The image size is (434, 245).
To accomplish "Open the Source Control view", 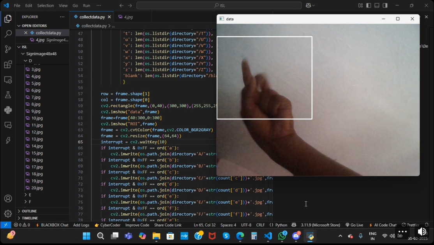I will tap(8, 49).
